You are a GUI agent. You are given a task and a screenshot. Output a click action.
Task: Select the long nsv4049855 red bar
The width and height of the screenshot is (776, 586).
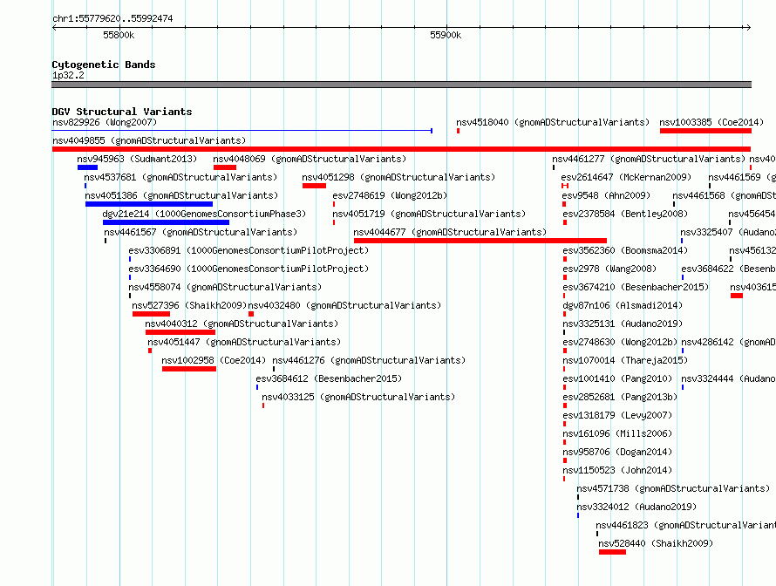(401, 149)
